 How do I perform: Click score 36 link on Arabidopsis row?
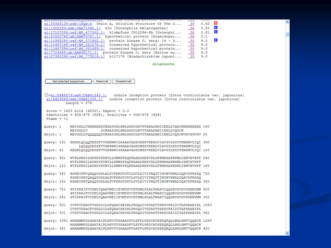pos(191,37)
